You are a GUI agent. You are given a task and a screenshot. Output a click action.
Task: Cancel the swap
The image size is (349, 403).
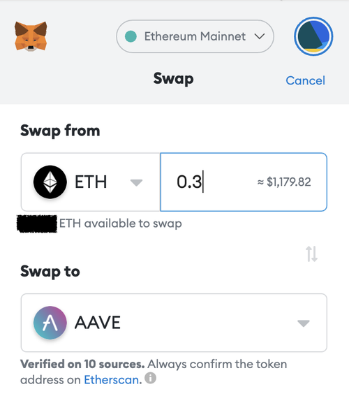tap(305, 81)
